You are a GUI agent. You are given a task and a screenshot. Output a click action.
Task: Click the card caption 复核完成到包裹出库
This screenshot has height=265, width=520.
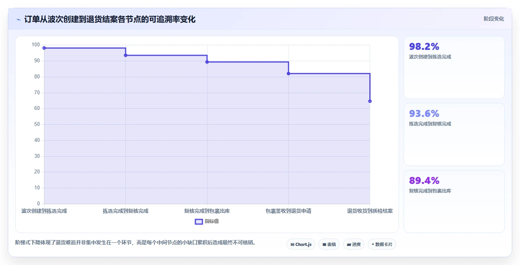430,191
